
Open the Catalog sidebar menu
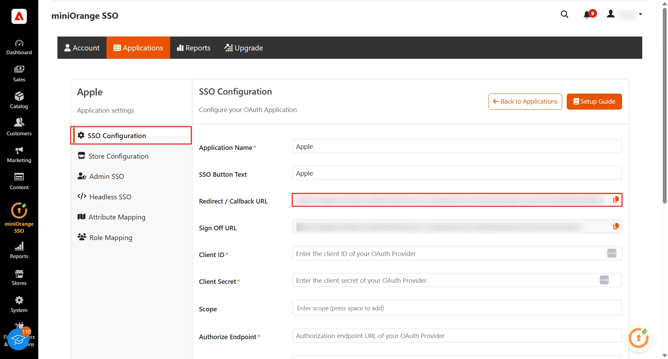pos(19,101)
